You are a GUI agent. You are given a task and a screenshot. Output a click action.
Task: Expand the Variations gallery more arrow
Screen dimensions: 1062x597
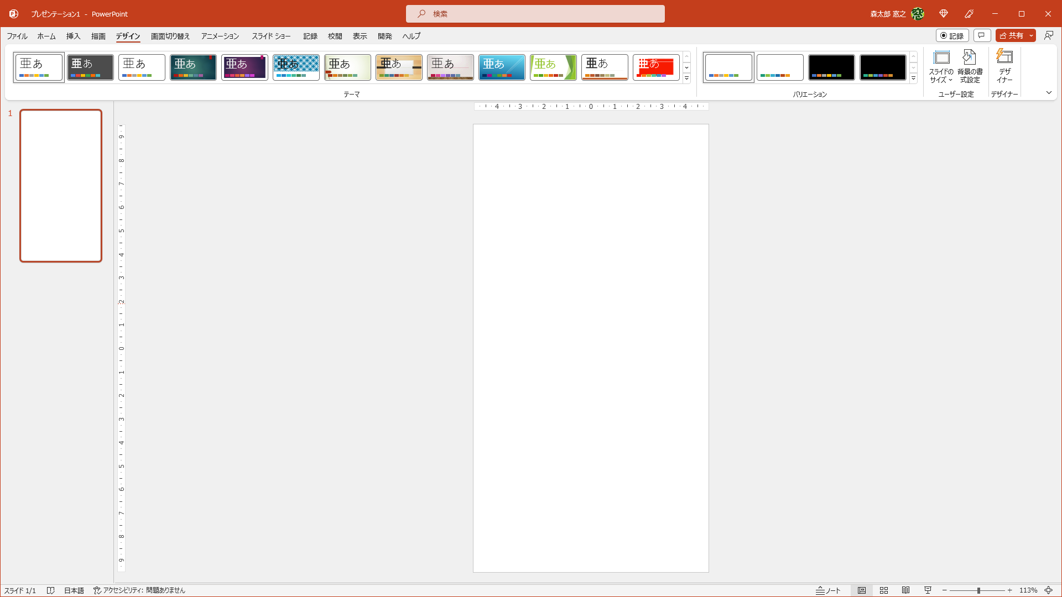pos(913,78)
